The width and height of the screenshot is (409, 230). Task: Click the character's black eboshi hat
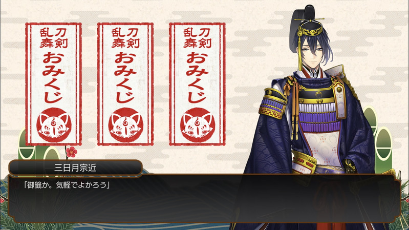coord(308,22)
